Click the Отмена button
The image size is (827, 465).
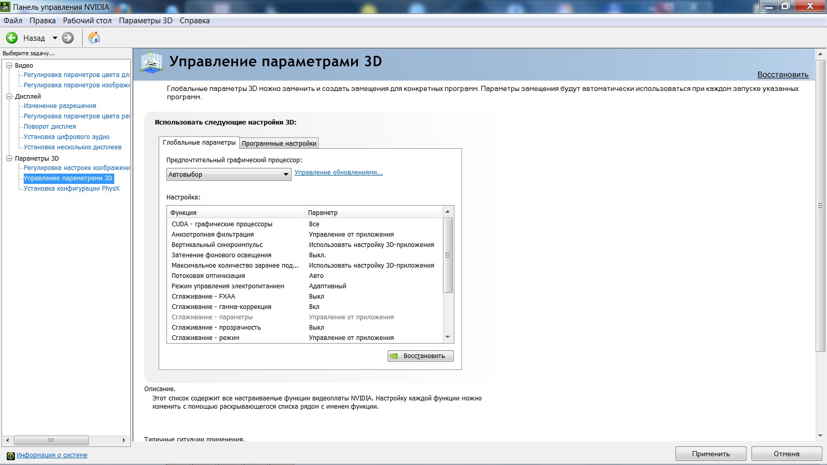coord(787,454)
